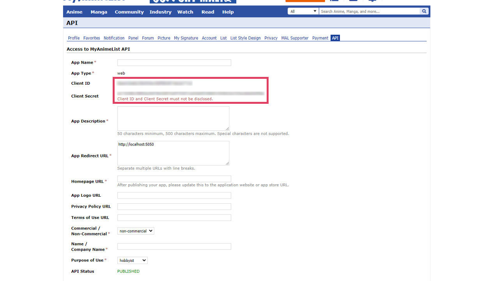Open the Anime menu

(x=74, y=12)
